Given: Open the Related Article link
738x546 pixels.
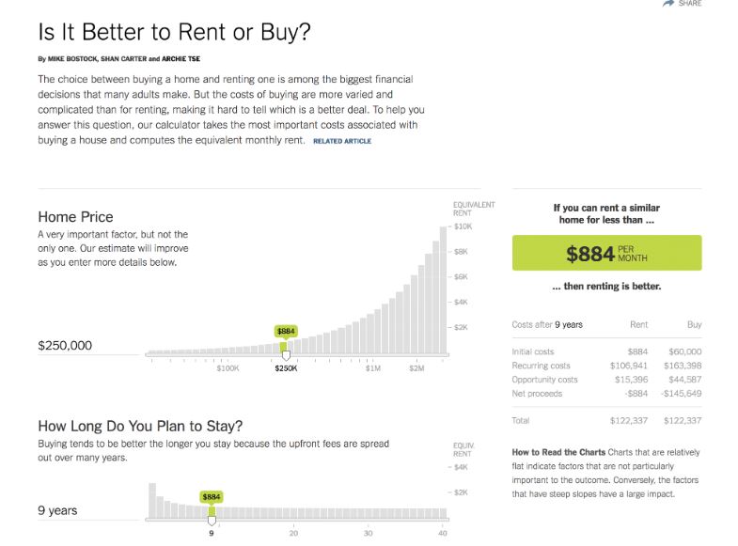Looking at the screenshot, I should 342,141.
